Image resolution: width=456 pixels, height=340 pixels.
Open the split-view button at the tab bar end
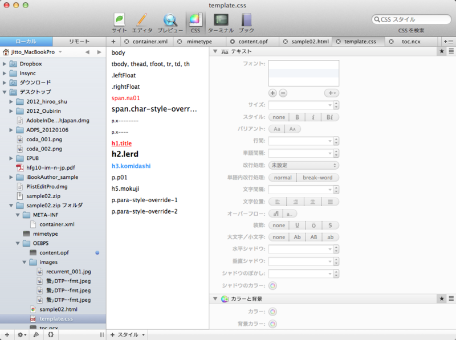coord(448,42)
